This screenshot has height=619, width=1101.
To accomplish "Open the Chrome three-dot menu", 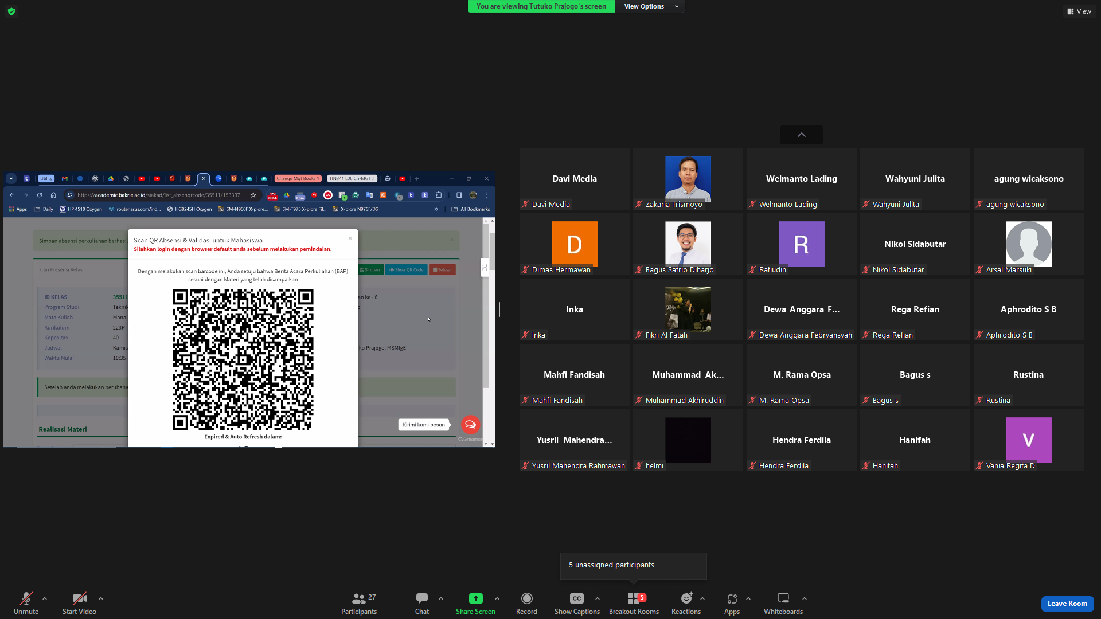I will 487,195.
